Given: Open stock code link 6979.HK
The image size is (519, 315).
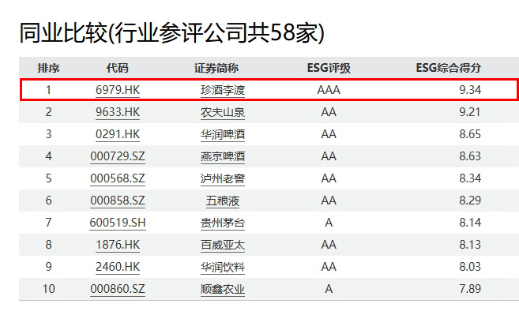Looking at the screenshot, I should point(118,90).
